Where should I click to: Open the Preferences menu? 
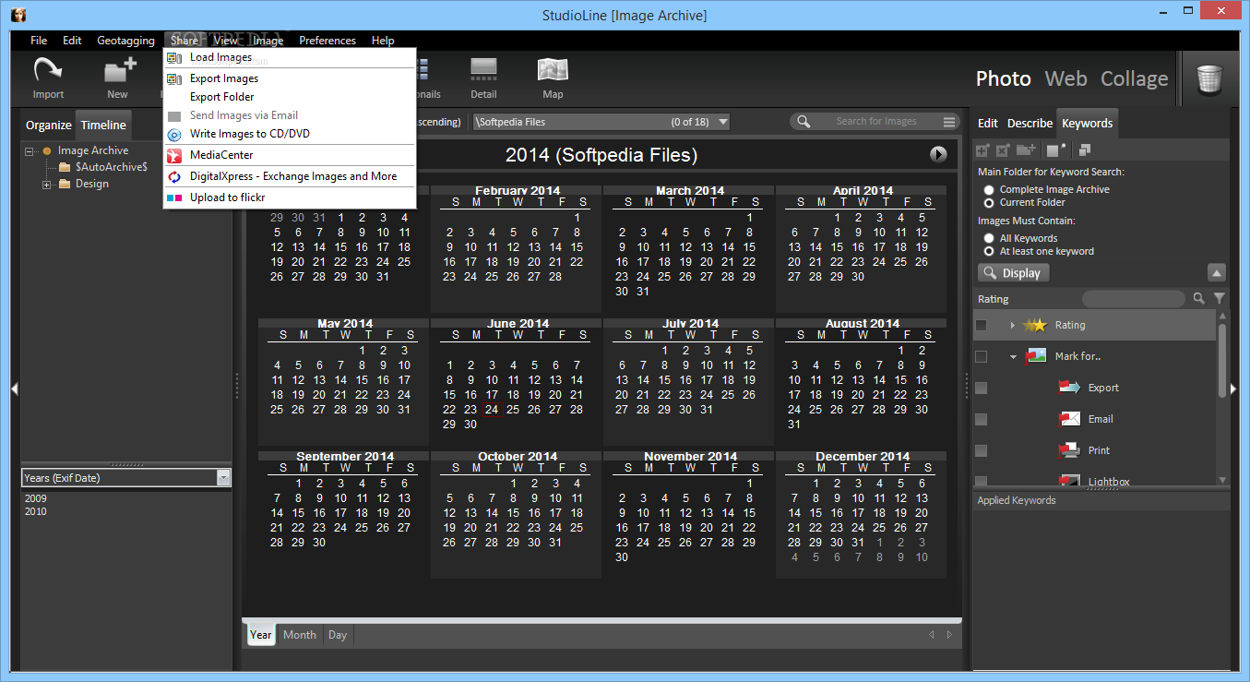point(327,41)
